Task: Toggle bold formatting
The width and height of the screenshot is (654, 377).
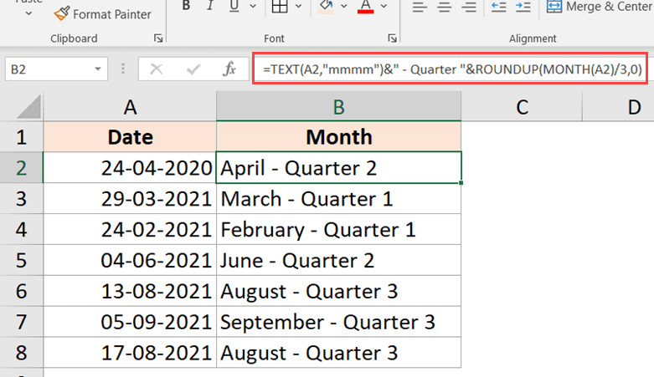Action: pyautogui.click(x=186, y=7)
